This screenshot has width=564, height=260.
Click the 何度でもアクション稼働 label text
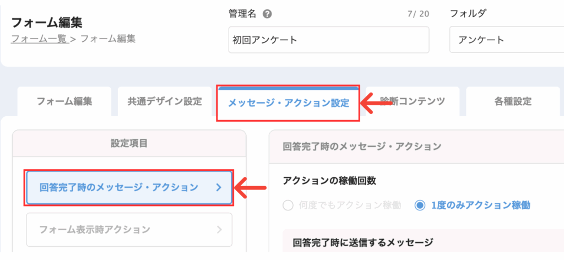coord(350,205)
